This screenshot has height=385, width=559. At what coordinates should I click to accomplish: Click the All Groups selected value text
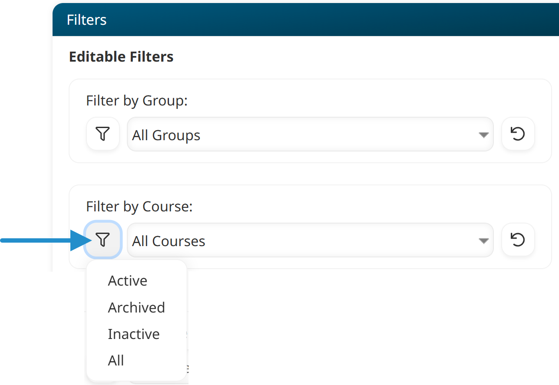tap(166, 135)
